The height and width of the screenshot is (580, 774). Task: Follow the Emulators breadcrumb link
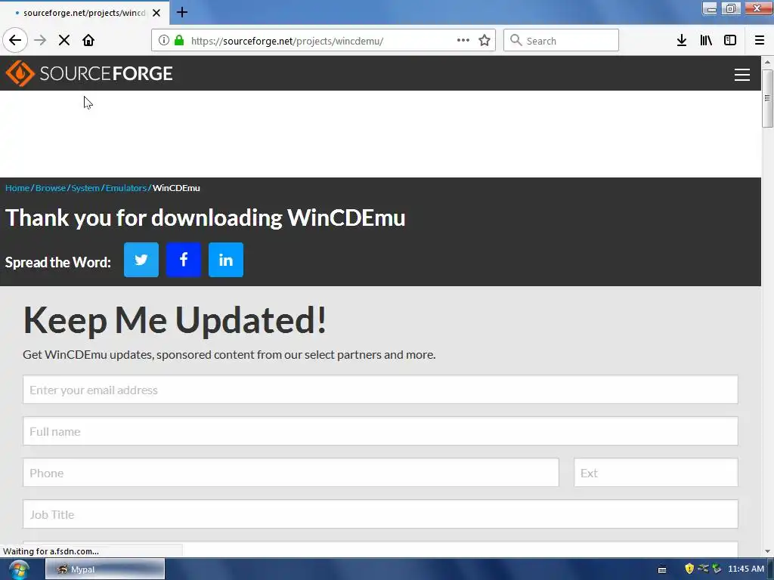126,188
